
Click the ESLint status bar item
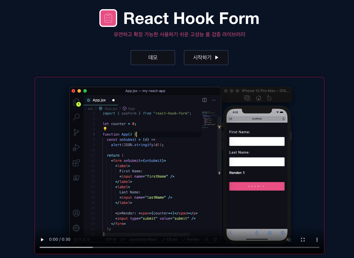tap(169, 239)
